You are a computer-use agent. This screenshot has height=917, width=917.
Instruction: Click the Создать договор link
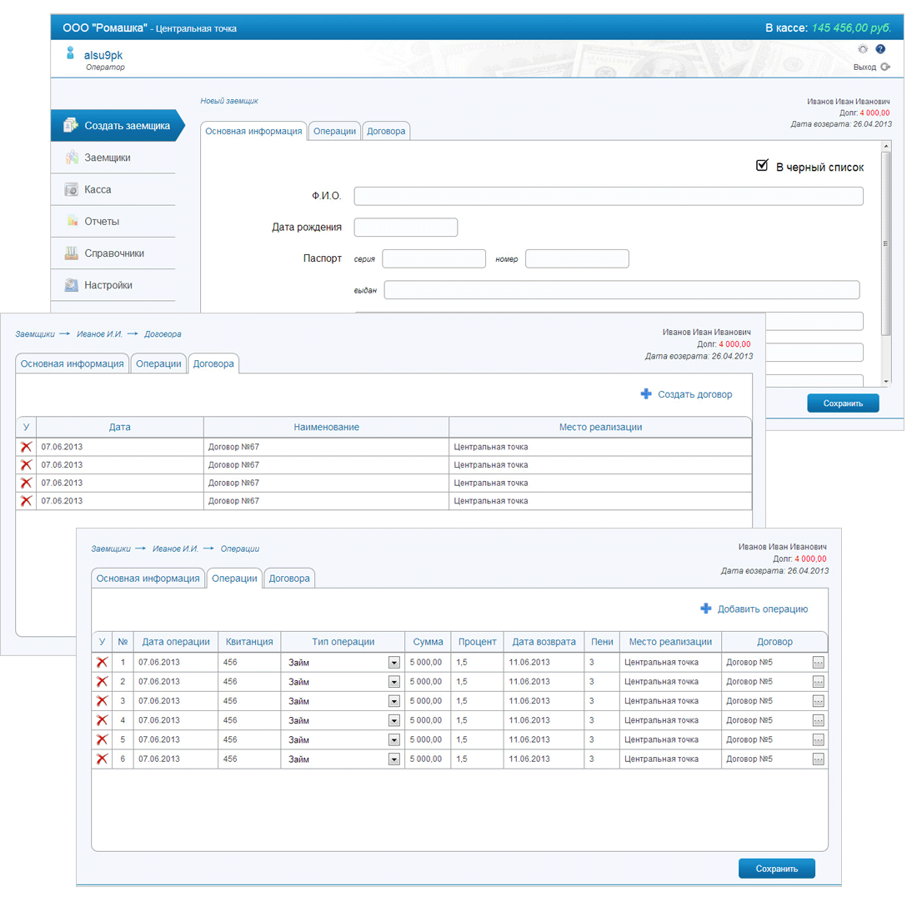[694, 394]
